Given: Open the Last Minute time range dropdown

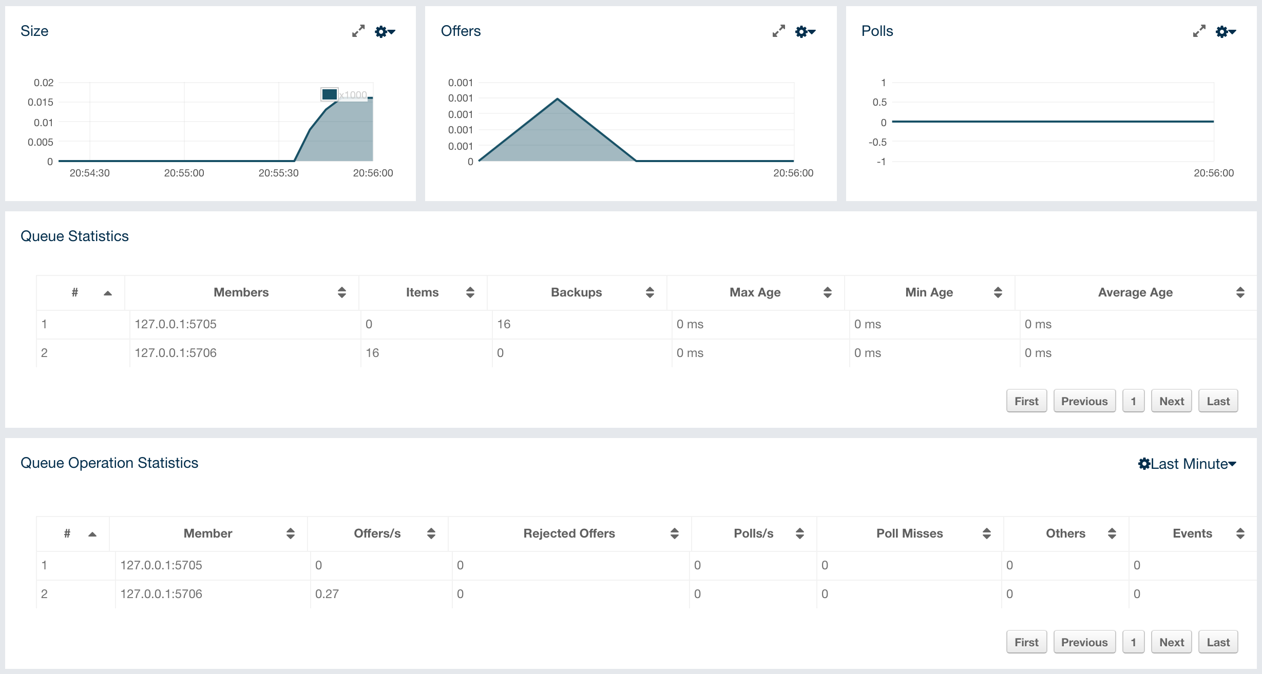Looking at the screenshot, I should coord(1187,464).
